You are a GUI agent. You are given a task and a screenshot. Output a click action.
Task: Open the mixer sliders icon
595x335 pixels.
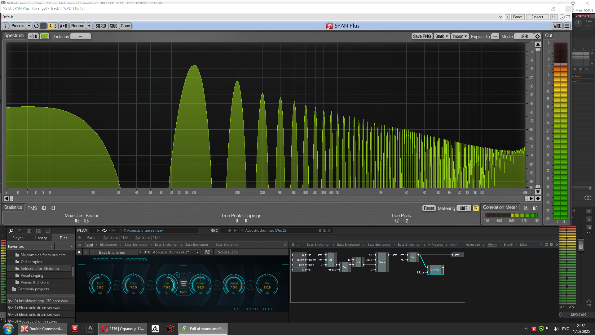(29, 230)
